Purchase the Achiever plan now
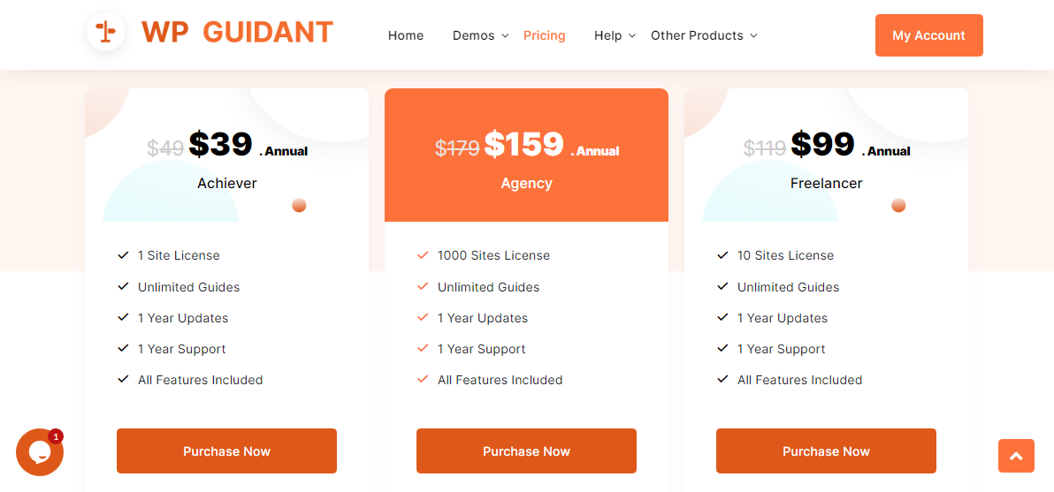1054x492 pixels. tap(226, 451)
